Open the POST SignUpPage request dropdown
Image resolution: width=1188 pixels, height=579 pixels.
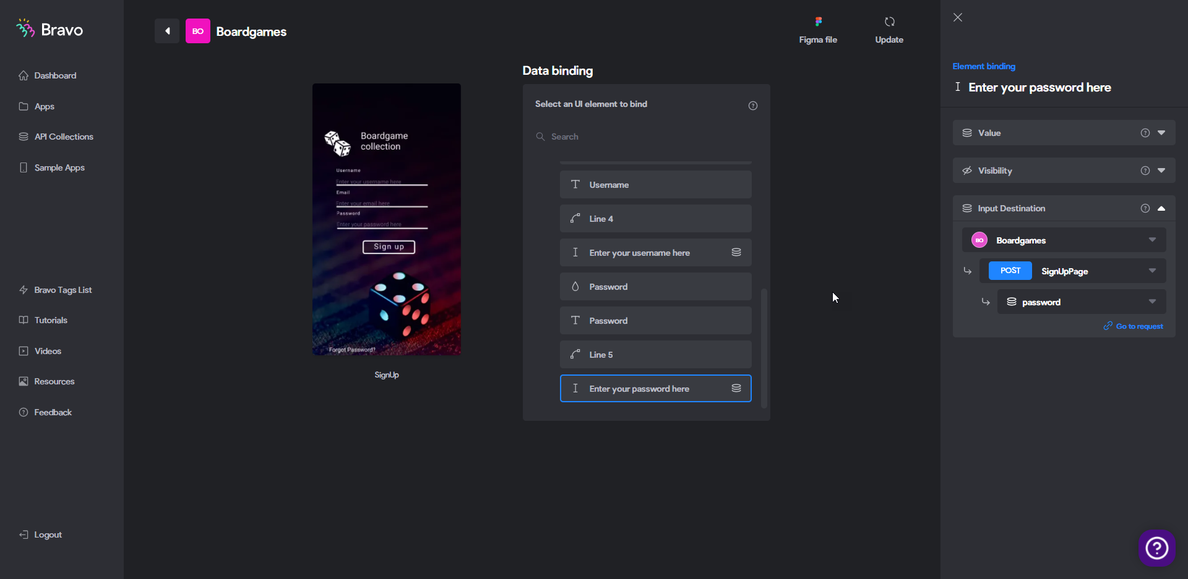[x=1072, y=271]
